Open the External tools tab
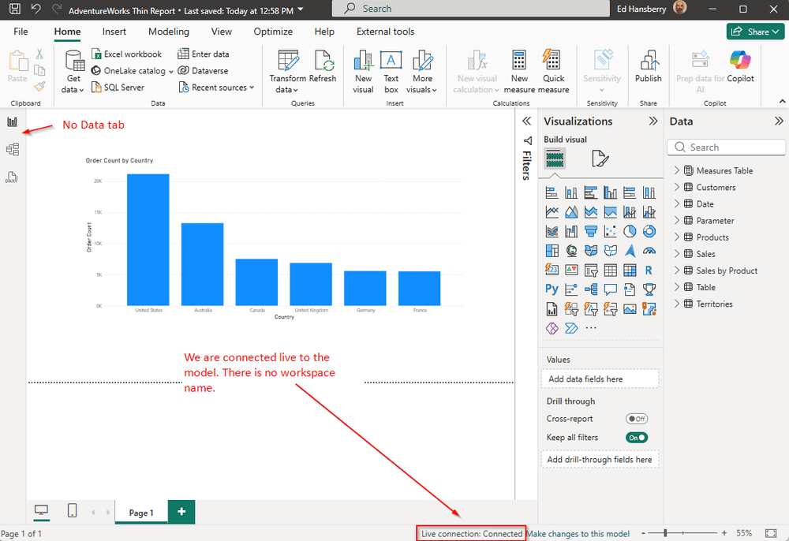The width and height of the screenshot is (789, 541). pos(386,32)
